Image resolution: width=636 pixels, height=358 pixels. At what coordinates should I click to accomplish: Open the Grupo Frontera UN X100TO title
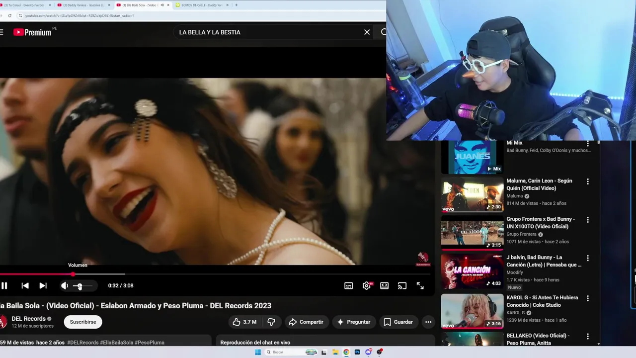[541, 223]
